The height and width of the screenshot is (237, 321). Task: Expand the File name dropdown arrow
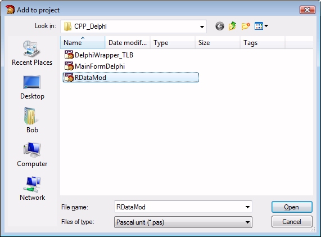click(247, 207)
